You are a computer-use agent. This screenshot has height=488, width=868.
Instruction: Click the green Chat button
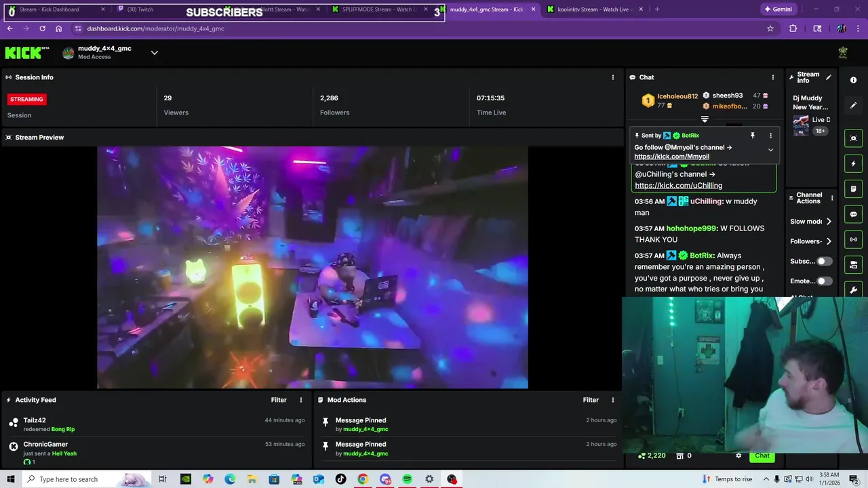pyautogui.click(x=762, y=455)
